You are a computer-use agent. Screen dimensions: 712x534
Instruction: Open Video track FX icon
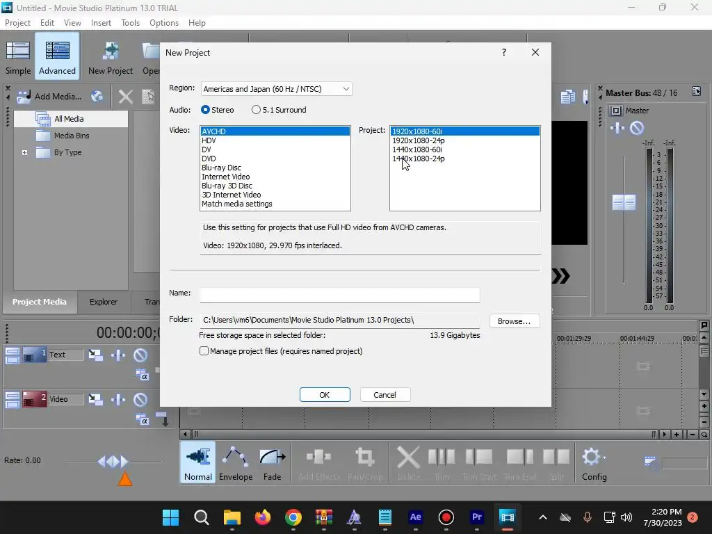118,399
